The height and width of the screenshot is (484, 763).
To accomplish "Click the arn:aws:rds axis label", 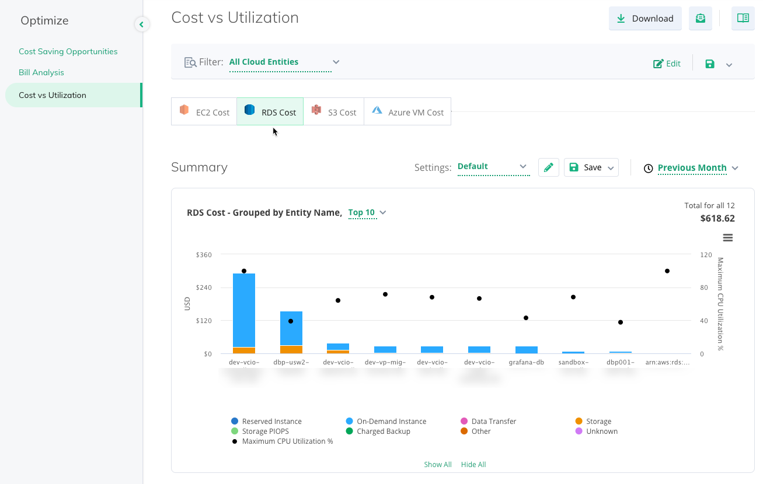I will 667,362.
